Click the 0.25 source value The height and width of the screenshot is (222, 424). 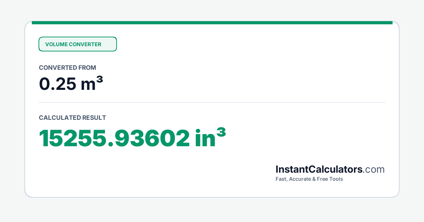[x=57, y=84]
